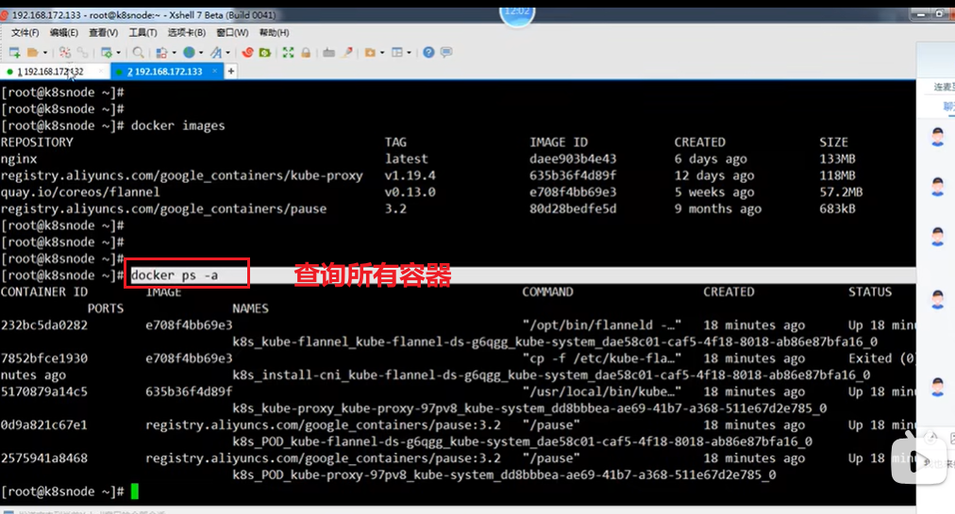Viewport: 955px width, 514px height.
Task: Expand the orange folder dropdown arrow
Action: [x=382, y=53]
